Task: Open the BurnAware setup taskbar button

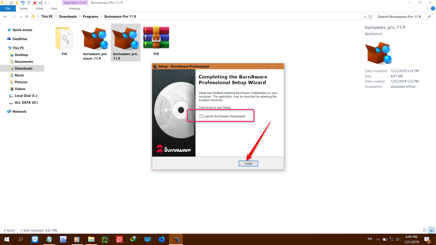Action: 176,239
